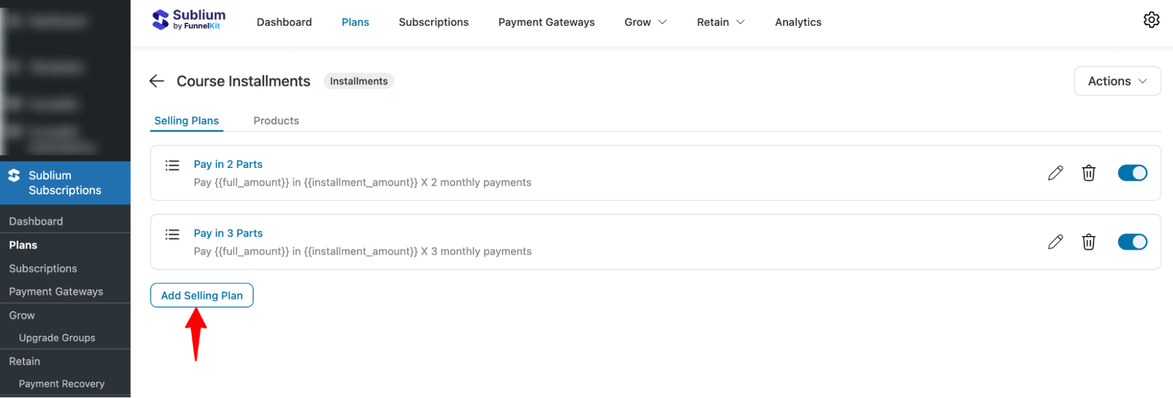The width and height of the screenshot is (1173, 398).
Task: Open the Analytics menu item
Action: [x=797, y=22]
